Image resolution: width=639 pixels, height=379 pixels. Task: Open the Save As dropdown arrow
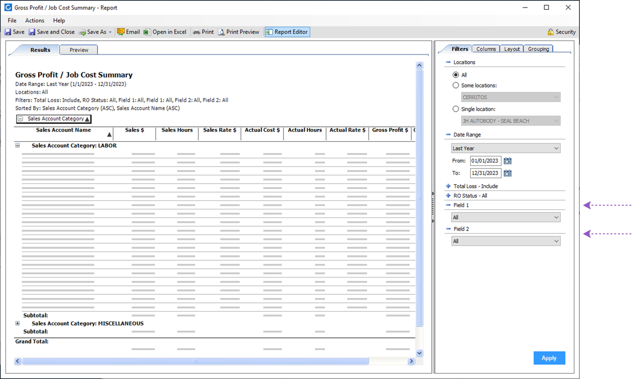coord(110,32)
